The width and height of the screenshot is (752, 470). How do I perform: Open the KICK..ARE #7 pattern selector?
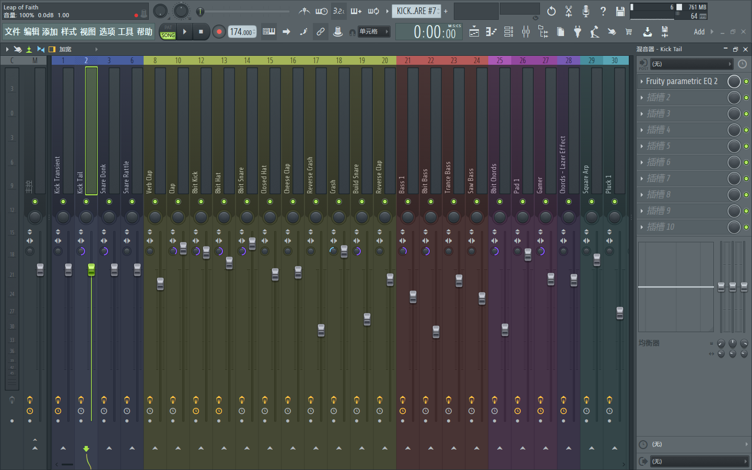point(416,11)
